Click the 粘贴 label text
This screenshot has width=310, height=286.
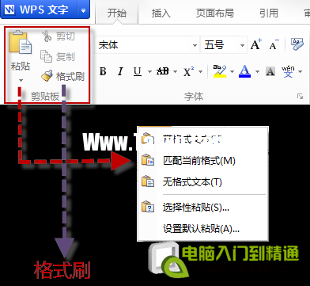coord(21,66)
